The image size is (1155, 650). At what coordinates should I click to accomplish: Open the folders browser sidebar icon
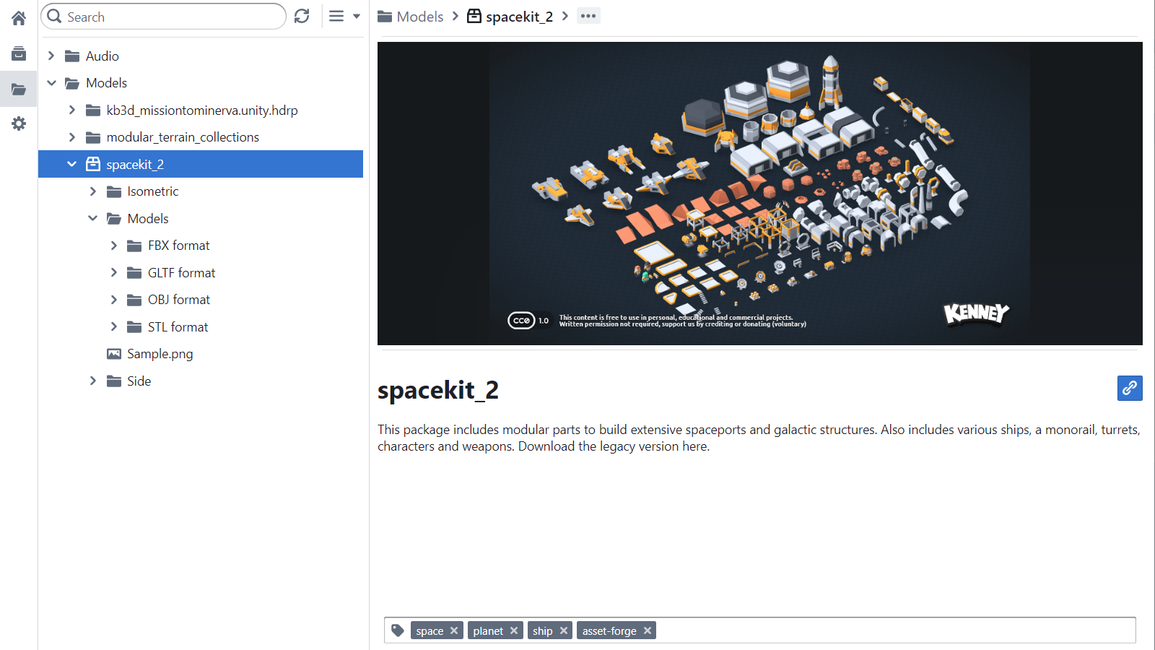click(19, 90)
